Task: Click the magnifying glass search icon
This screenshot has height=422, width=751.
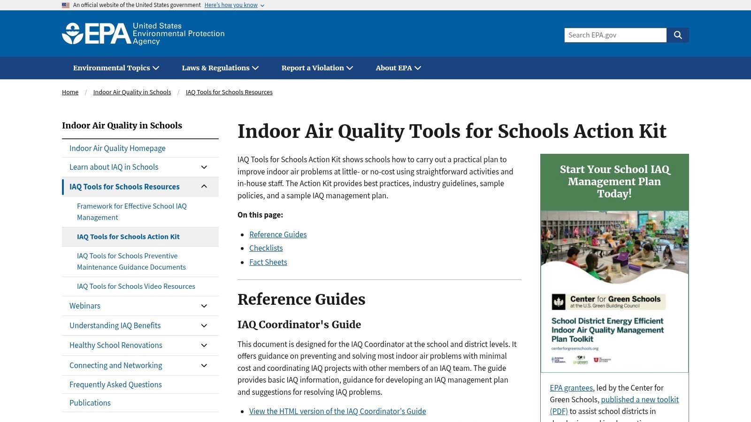Action: [x=678, y=35]
